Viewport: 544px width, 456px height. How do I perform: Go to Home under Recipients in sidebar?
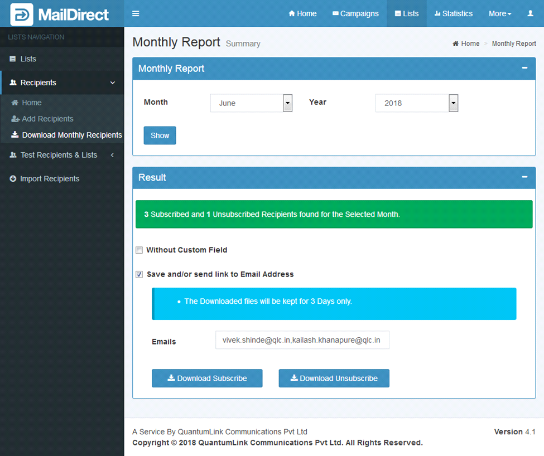click(31, 103)
